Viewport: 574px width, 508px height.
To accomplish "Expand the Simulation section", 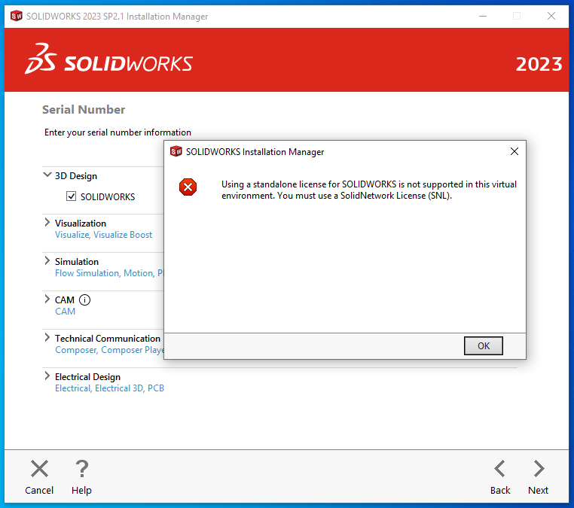I will tap(47, 260).
